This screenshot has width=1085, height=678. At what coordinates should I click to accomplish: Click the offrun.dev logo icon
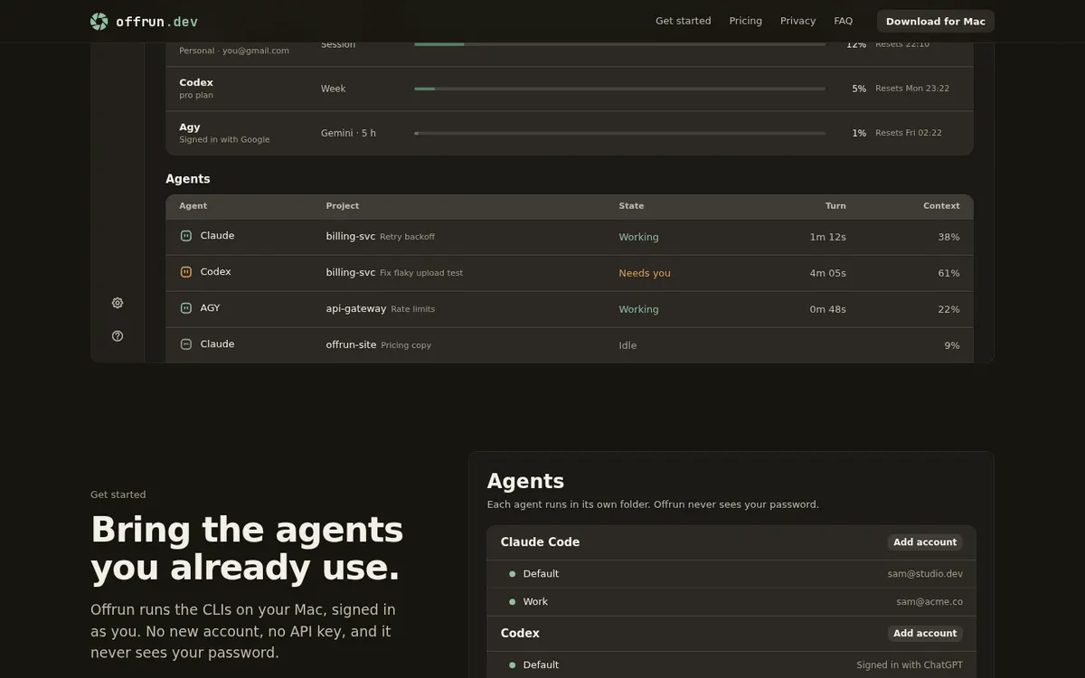(x=99, y=22)
